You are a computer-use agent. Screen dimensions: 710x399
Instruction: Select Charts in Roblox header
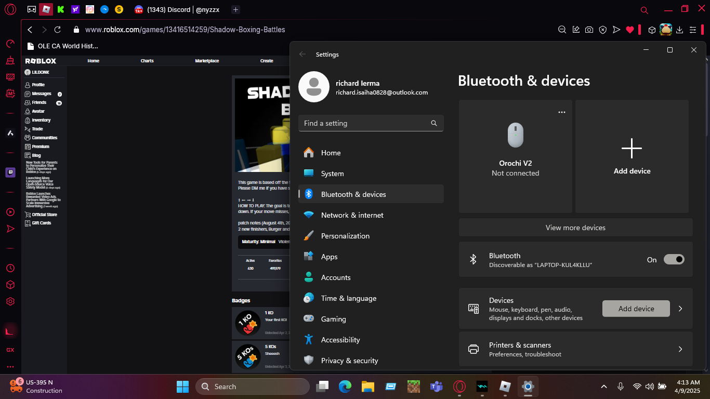click(147, 61)
